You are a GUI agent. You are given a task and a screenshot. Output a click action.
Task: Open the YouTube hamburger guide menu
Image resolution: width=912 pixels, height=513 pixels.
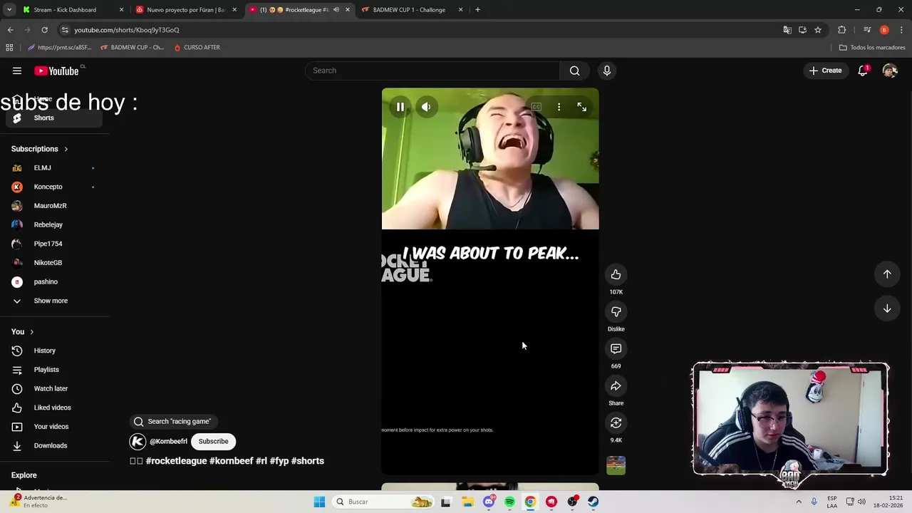point(17,71)
